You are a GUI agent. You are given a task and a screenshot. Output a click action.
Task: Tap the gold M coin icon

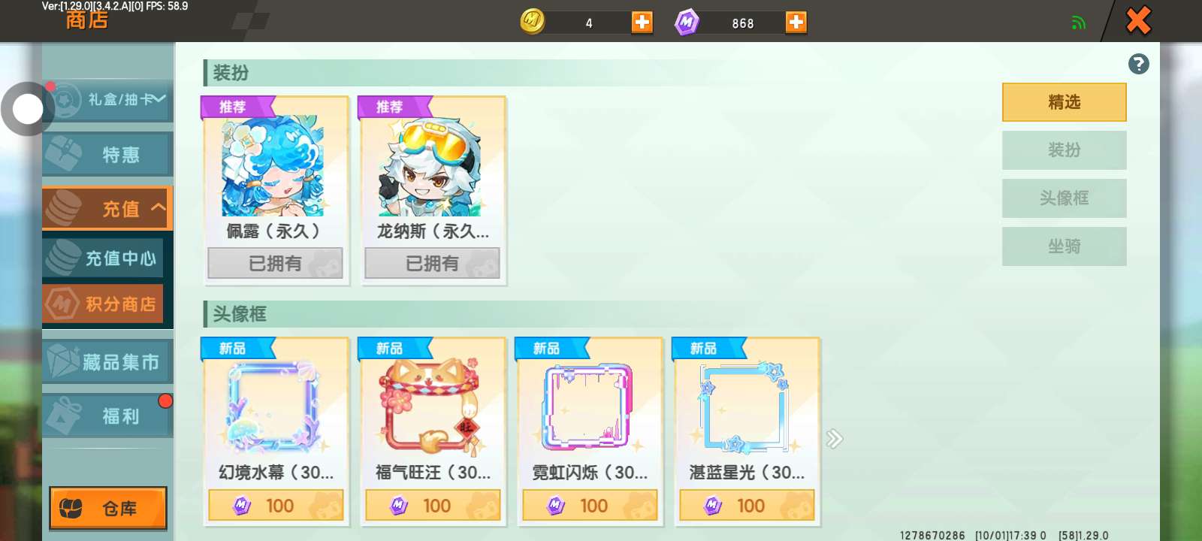(533, 21)
